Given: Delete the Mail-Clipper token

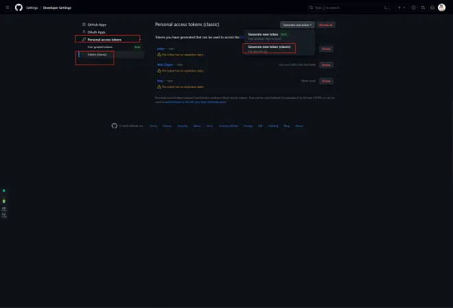Looking at the screenshot, I should coord(326,64).
